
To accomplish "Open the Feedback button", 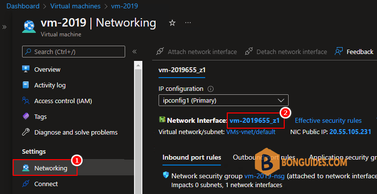I will [x=354, y=52].
